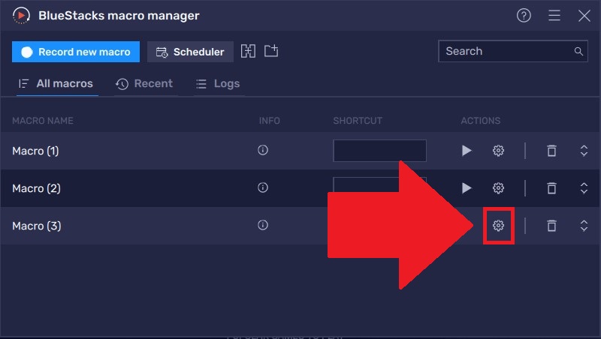Click reorder arrows for Macro (2)
601x339 pixels.
584,187
